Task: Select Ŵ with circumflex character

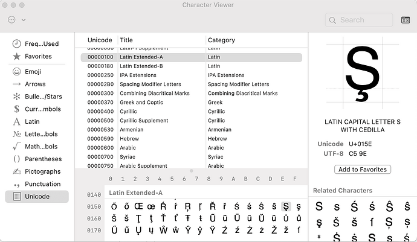Action: tap(163, 231)
